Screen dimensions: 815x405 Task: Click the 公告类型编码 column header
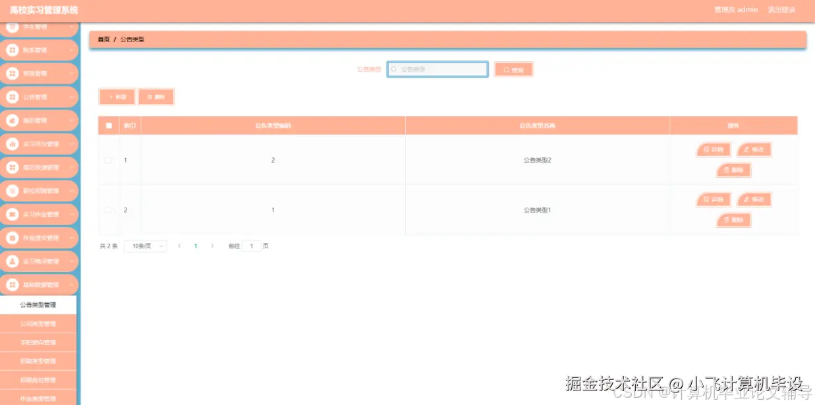click(273, 126)
